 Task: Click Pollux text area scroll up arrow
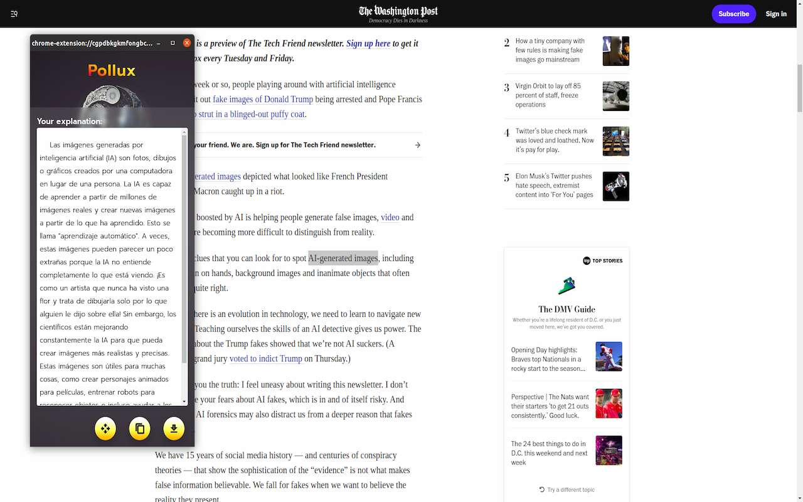pyautogui.click(x=184, y=132)
